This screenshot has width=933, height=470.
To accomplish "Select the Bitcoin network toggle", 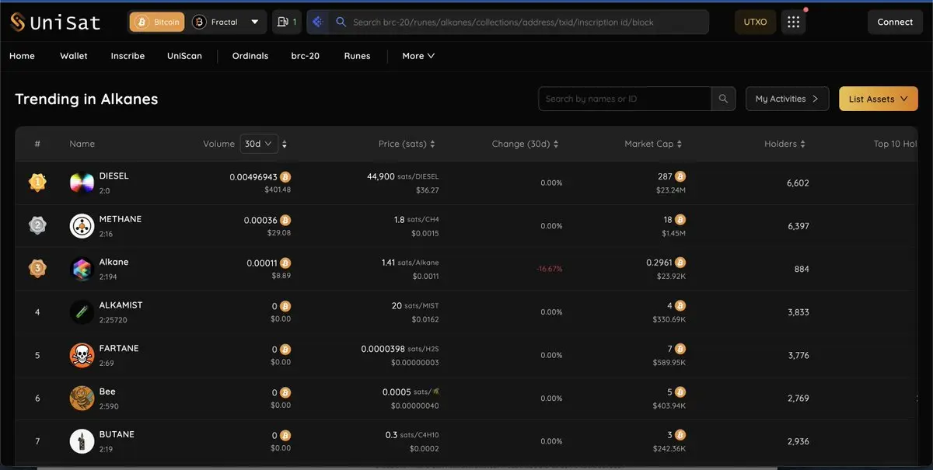I will (157, 22).
